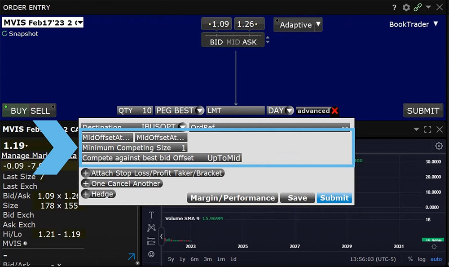This screenshot has width=449, height=267.
Task: Select the MID price option
Action: click(233, 42)
